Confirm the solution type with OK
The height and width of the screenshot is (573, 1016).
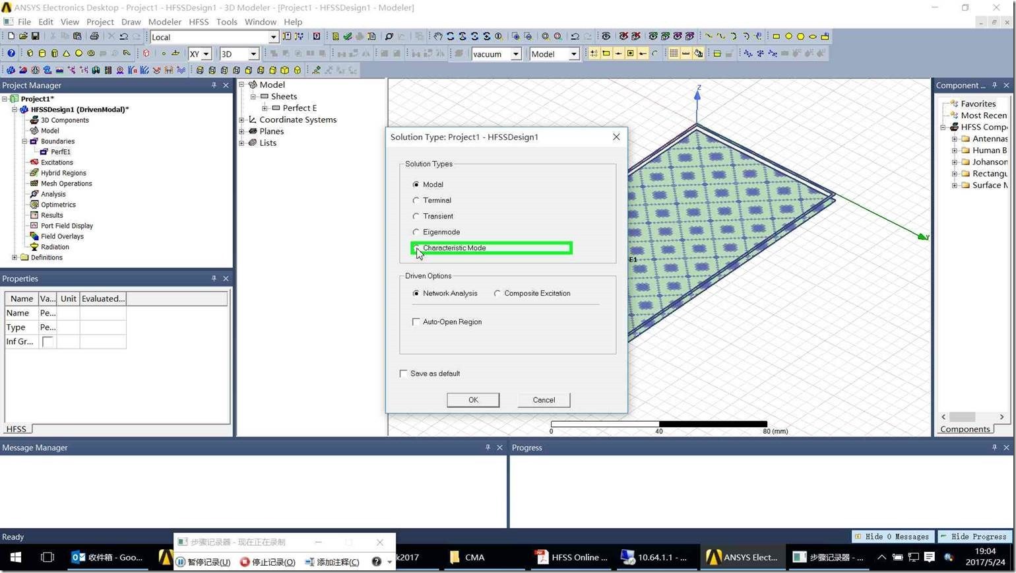click(473, 400)
